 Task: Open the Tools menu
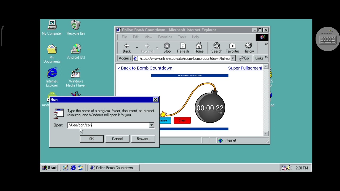coord(182,37)
